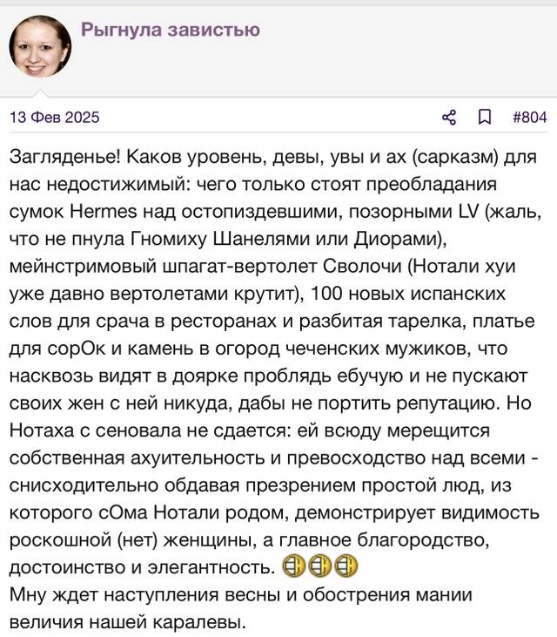
Task: Click the first laughing emoji after элегантность
Action: 293,566
